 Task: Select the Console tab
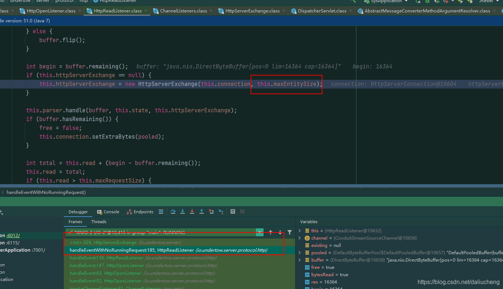108,212
